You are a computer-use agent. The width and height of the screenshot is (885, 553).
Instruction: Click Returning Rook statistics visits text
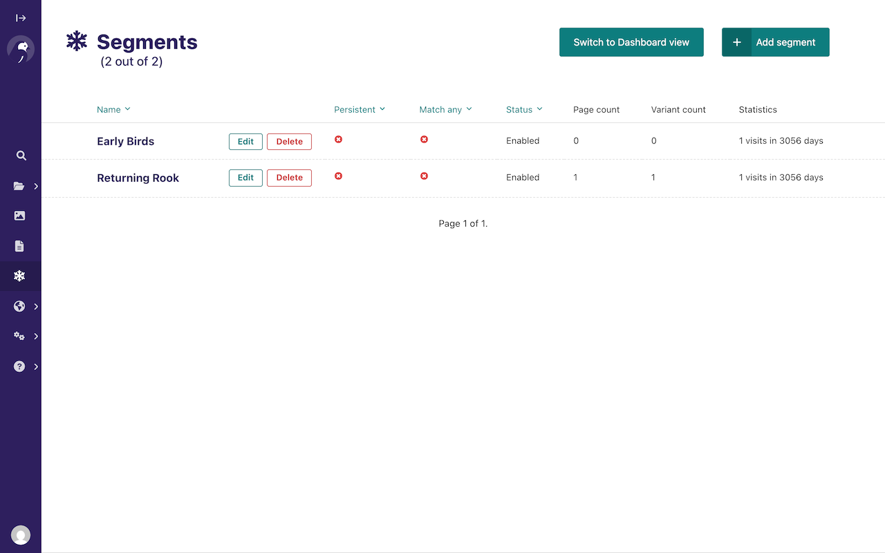point(781,177)
